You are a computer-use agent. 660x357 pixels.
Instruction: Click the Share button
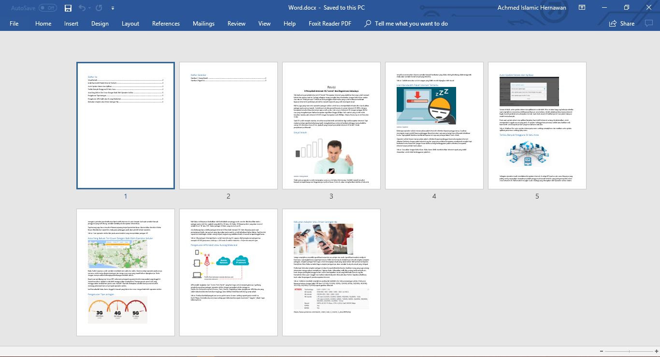(622, 23)
